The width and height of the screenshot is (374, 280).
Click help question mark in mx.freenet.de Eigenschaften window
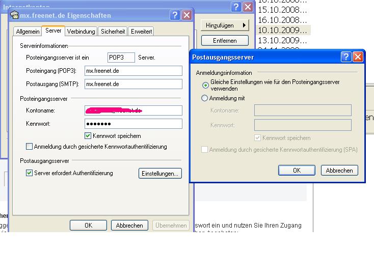pos(175,15)
